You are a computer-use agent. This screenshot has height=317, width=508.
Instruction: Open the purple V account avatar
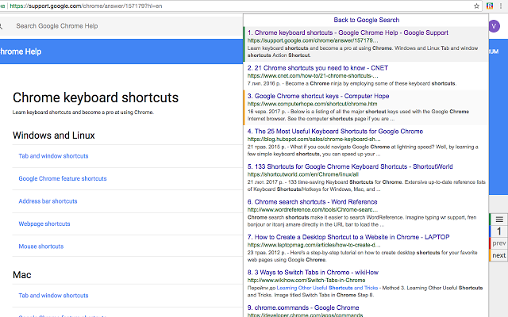point(494,26)
